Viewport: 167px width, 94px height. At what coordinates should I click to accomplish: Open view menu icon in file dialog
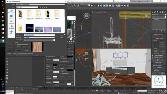click(46, 7)
